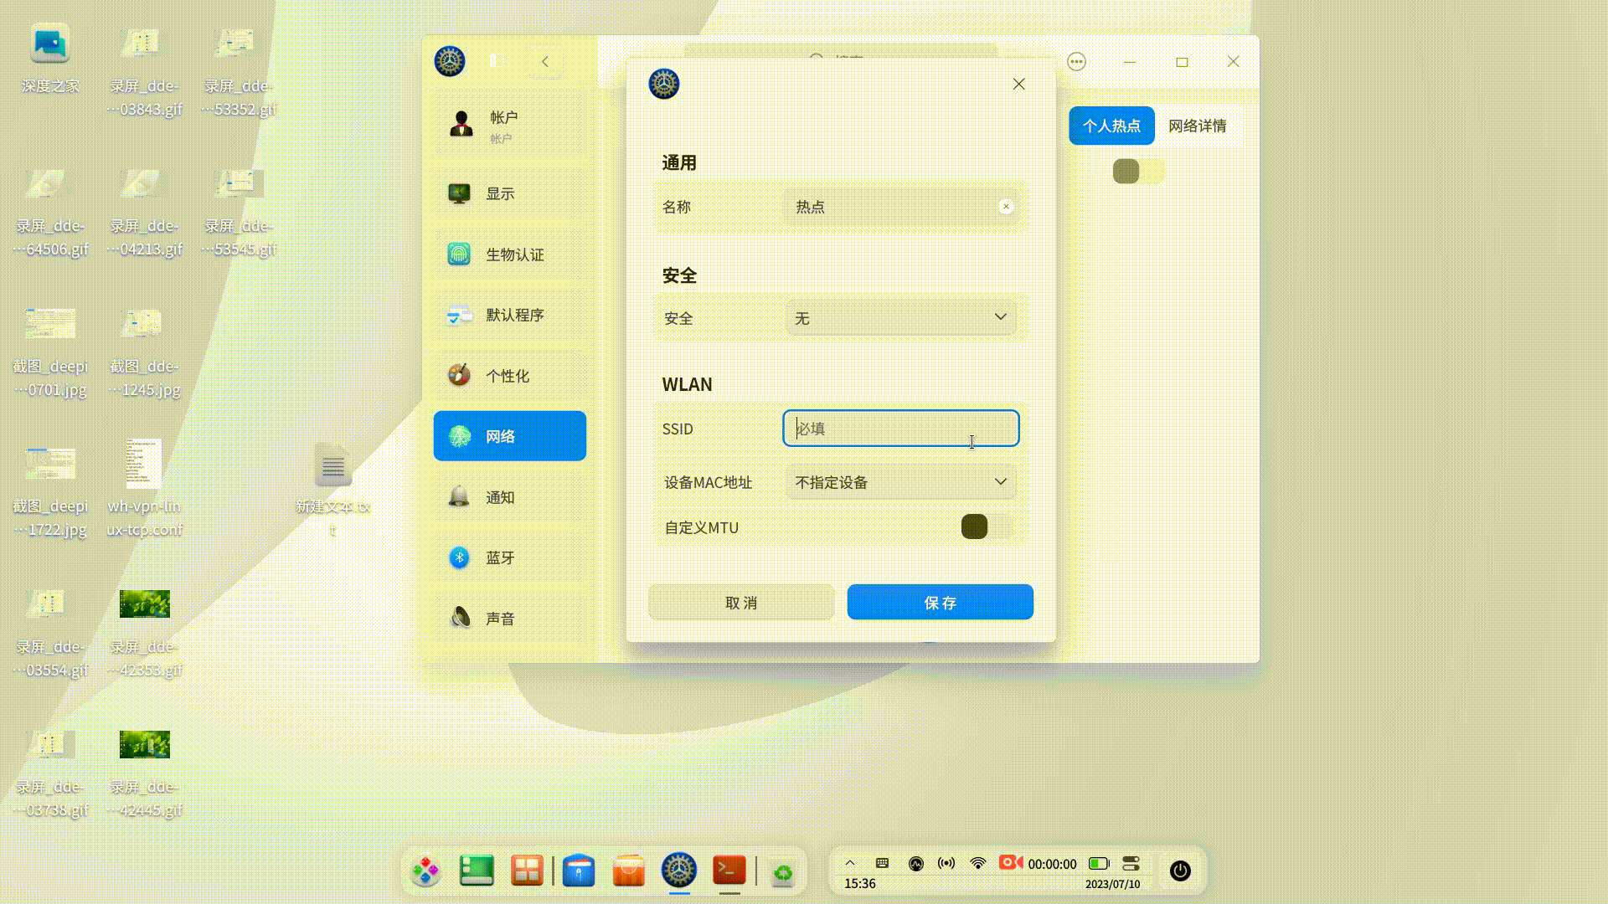The height and width of the screenshot is (904, 1608).
Task: Open the screen recorder tray icon
Action: click(1010, 861)
